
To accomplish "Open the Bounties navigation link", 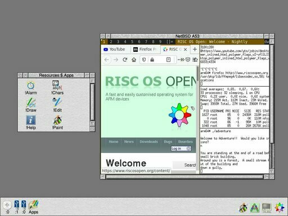I will tap(186, 142).
